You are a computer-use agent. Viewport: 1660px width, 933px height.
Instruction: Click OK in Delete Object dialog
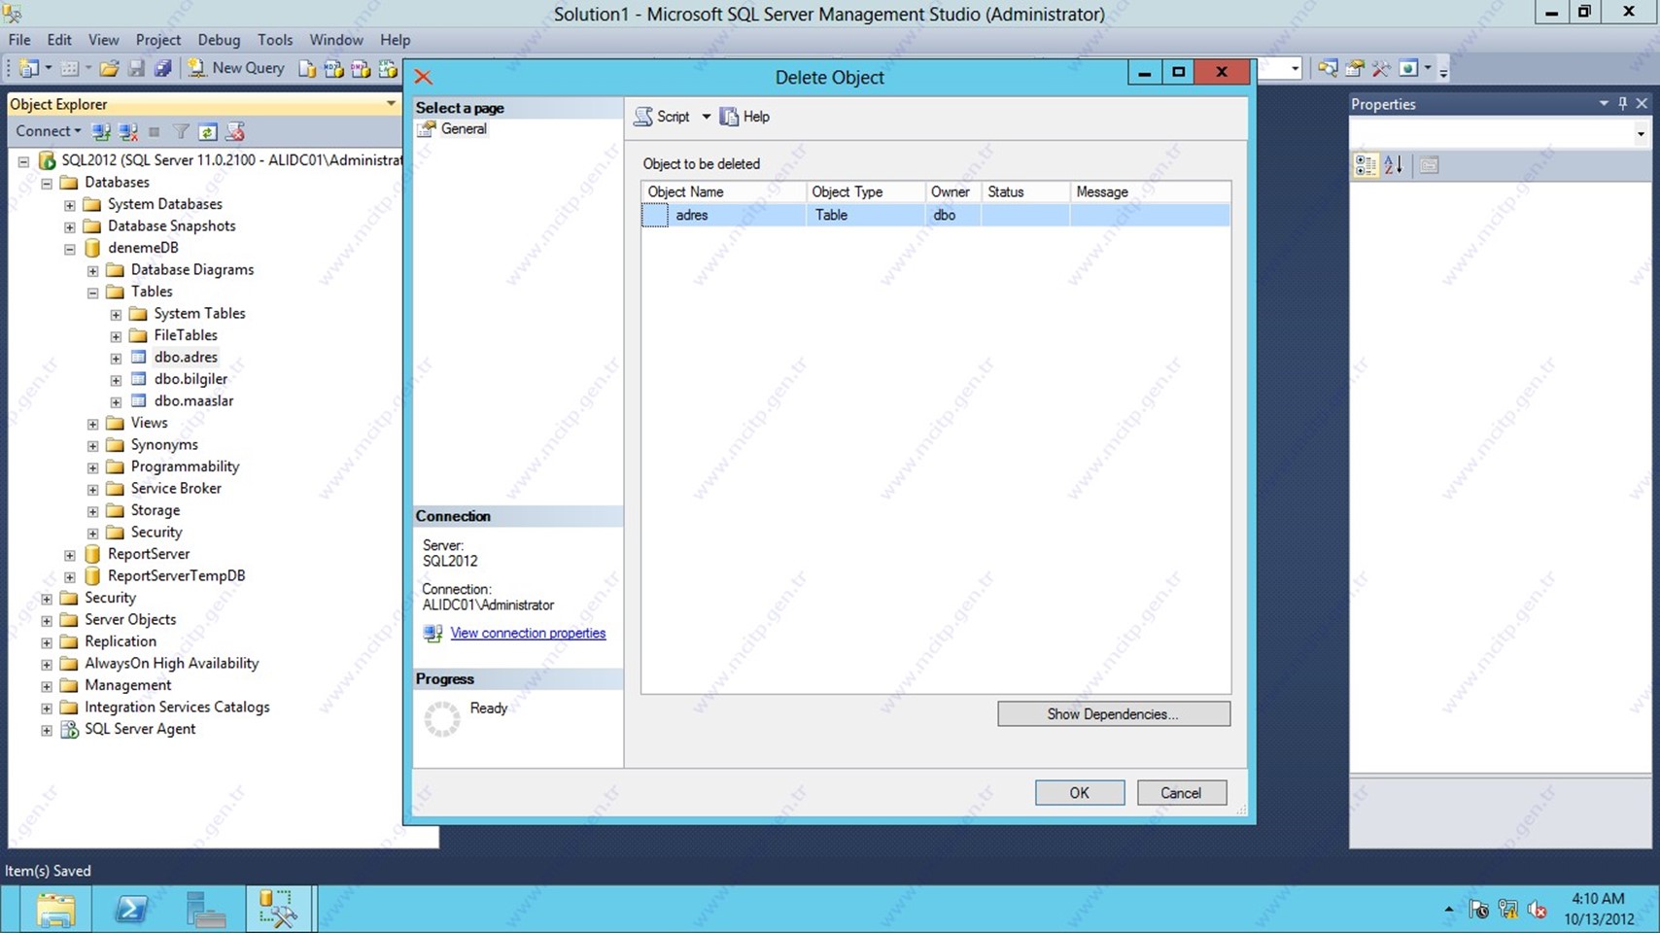pyautogui.click(x=1080, y=793)
